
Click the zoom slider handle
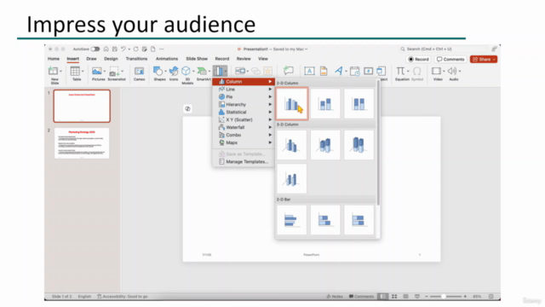[444, 297]
